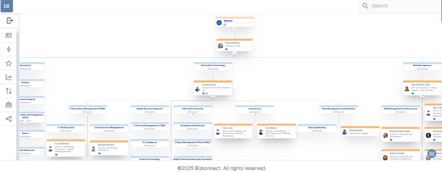This screenshot has height=172, width=442.
Task: Click Doug McMillon's profile photo
Action: tap(220, 46)
